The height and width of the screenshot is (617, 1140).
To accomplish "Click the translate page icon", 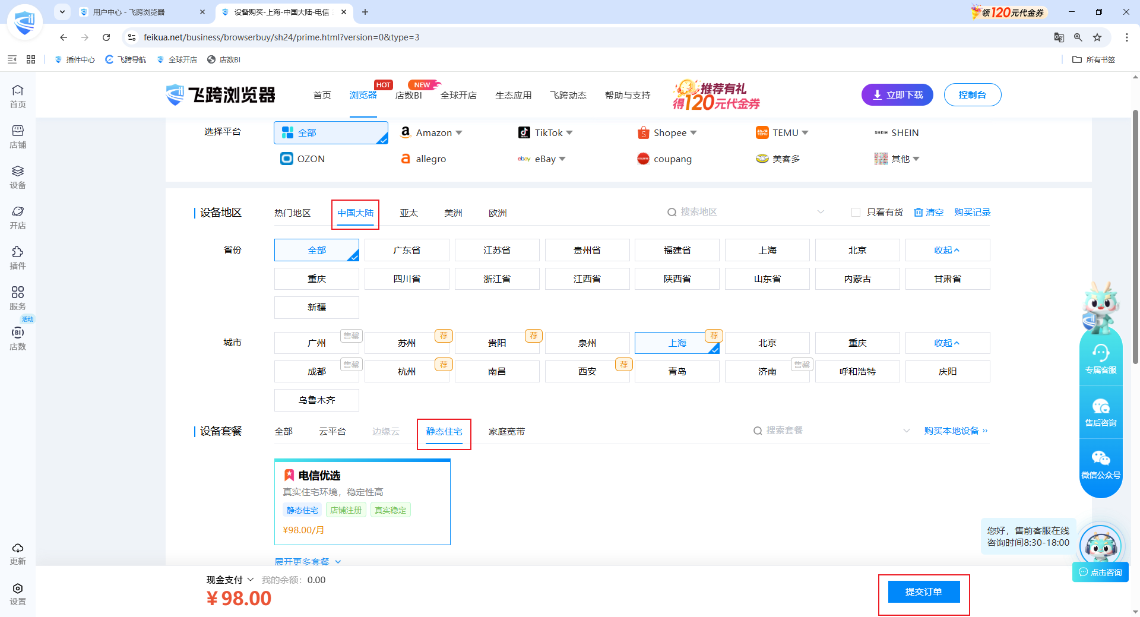I will click(1059, 37).
